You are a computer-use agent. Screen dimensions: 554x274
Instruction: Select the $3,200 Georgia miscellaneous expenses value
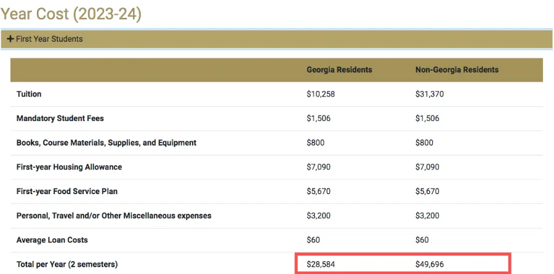pyautogui.click(x=318, y=216)
